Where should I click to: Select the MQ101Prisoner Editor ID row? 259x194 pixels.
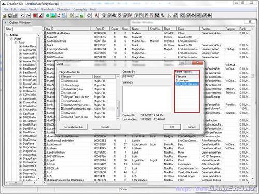(55, 156)
